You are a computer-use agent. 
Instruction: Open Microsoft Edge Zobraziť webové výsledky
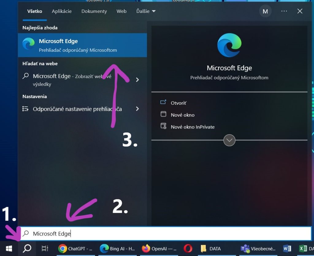click(x=82, y=80)
